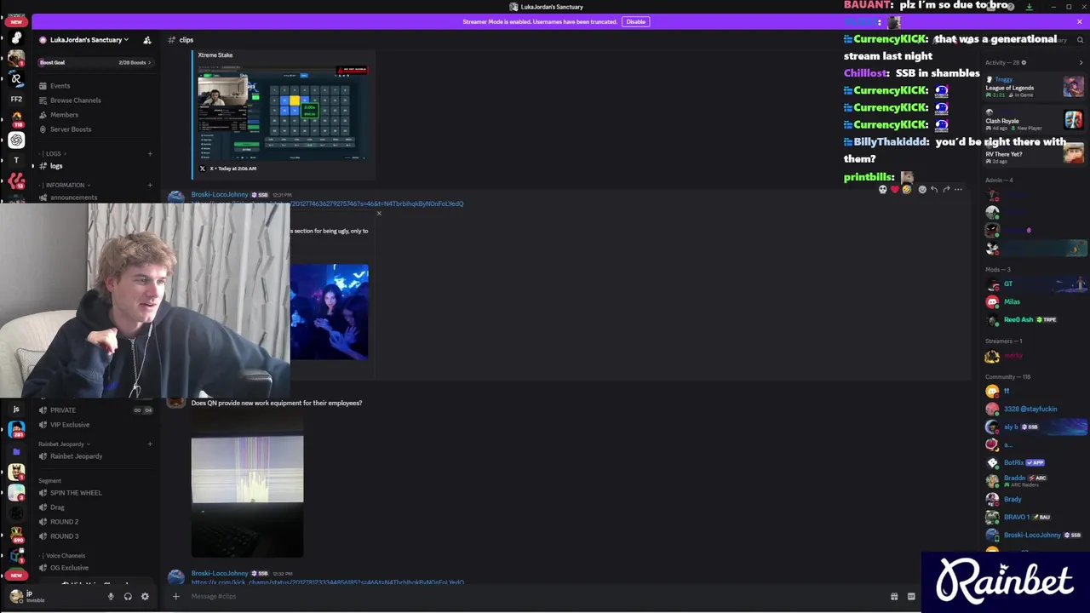Image resolution: width=1090 pixels, height=613 pixels.
Task: Click the download icon in title bar
Action: (1029, 7)
